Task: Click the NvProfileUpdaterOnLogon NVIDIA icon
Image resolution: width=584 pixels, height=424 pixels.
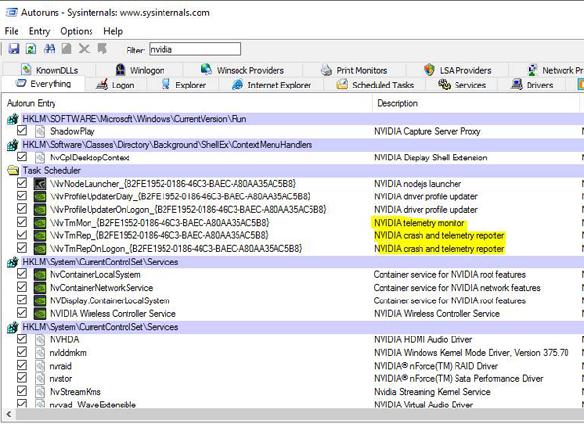Action: click(x=40, y=210)
